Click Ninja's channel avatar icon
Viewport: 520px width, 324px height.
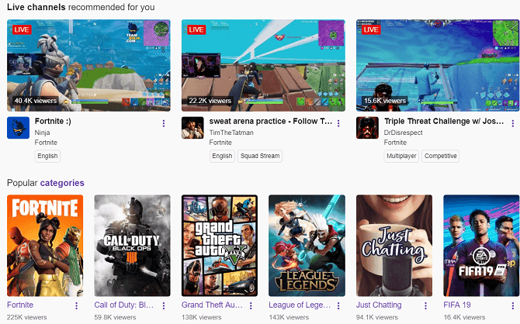click(x=18, y=128)
